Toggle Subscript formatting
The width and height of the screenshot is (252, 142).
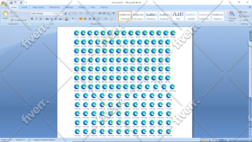(52, 19)
